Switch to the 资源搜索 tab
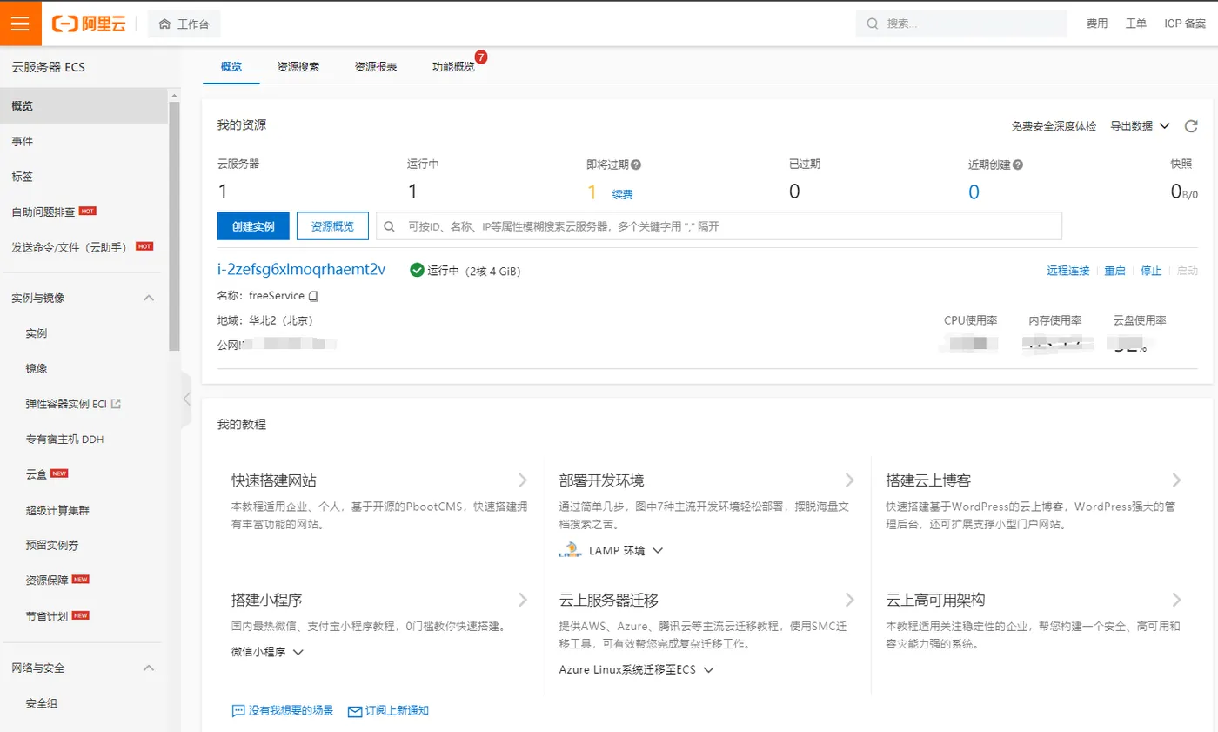This screenshot has height=732, width=1218. coord(298,67)
